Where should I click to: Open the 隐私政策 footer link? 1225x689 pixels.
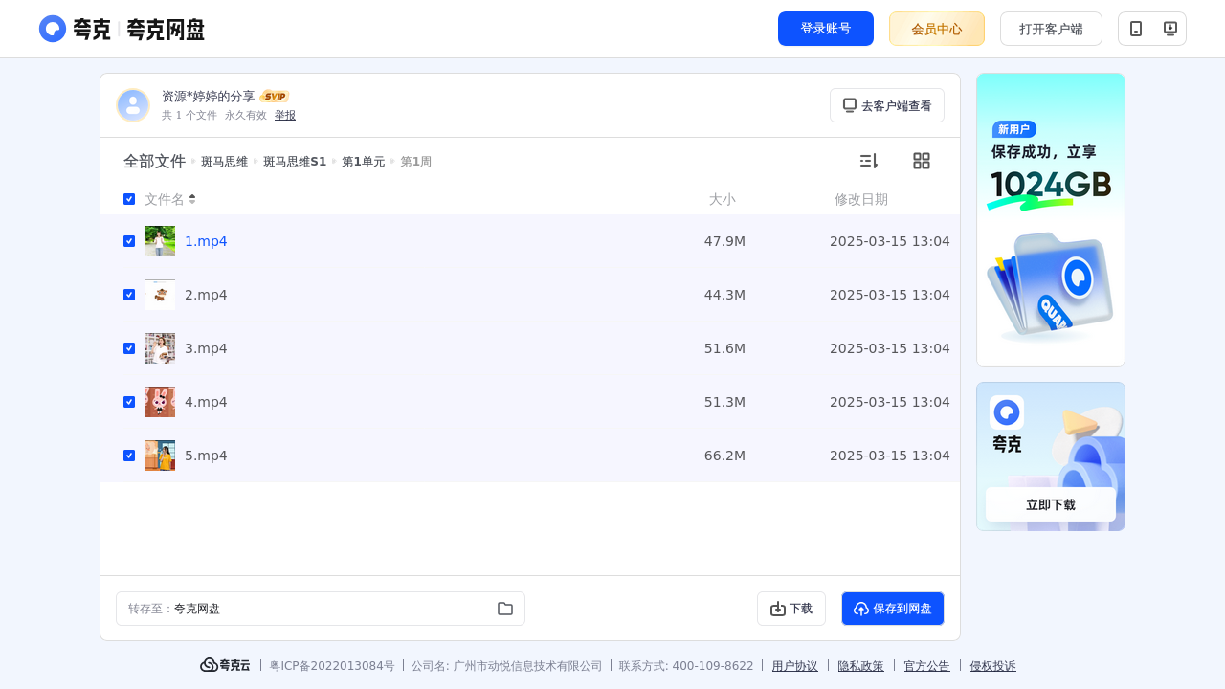click(861, 666)
